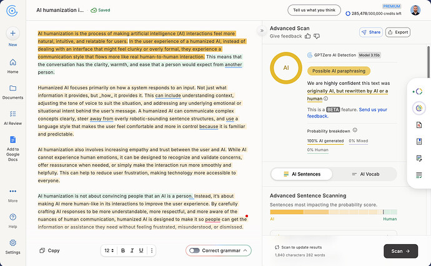Click the Copy button
The width and height of the screenshot is (431, 266).
49,250
